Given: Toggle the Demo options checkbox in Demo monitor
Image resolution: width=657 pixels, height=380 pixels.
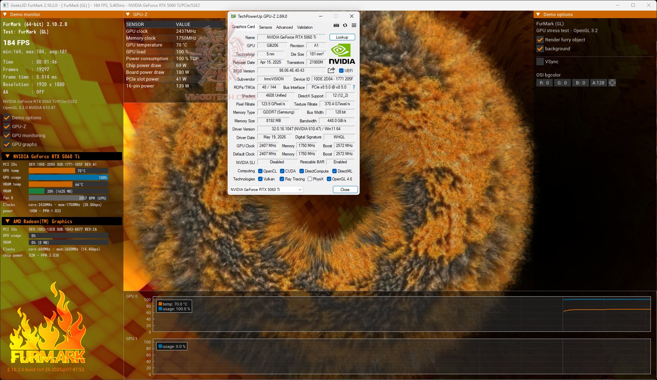Looking at the screenshot, I should [x=6, y=118].
